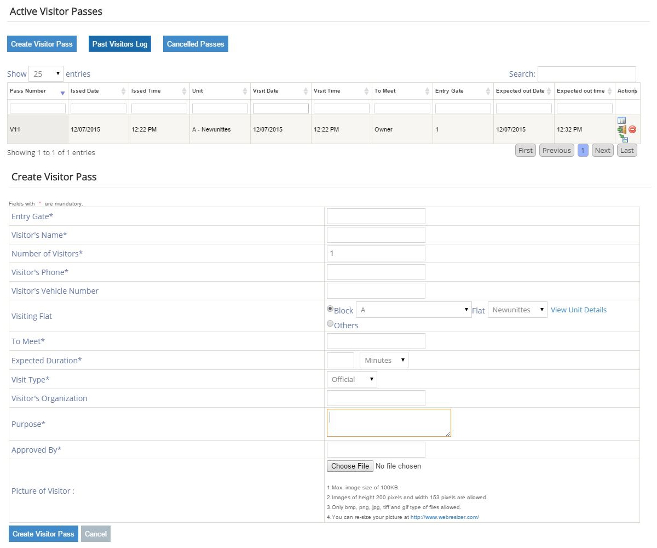
Task: Click the save/download icon in Actions column
Action: click(624, 139)
